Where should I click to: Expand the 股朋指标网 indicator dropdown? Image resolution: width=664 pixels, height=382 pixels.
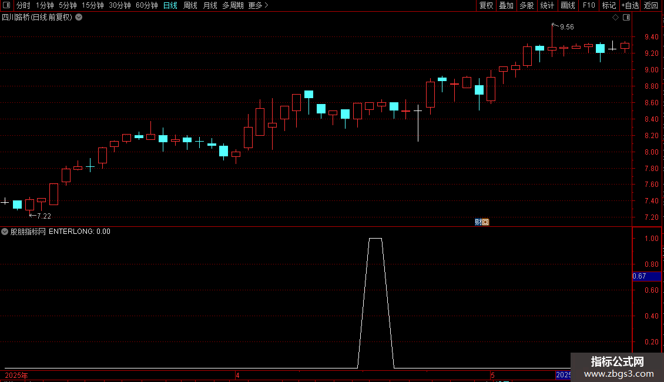pyautogui.click(x=5, y=232)
